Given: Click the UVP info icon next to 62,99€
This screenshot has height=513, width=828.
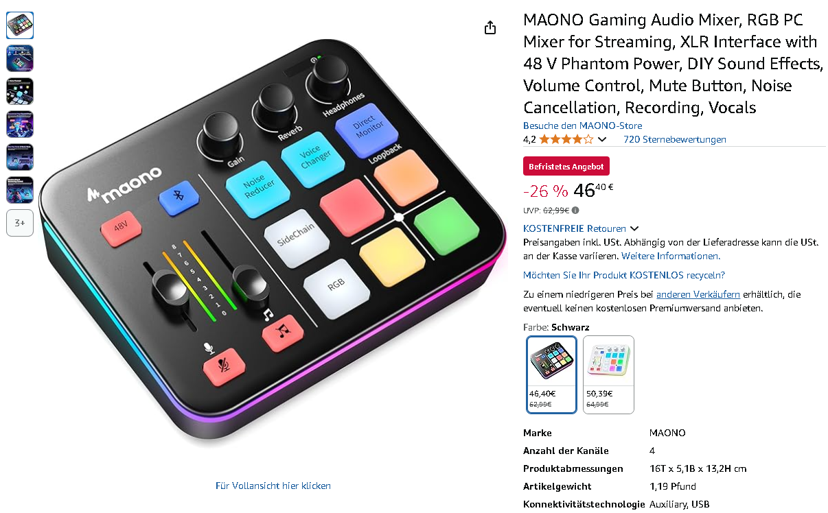Looking at the screenshot, I should click(x=575, y=211).
